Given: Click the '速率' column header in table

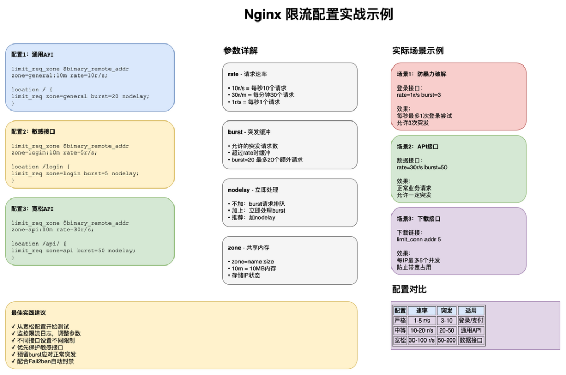Looking at the screenshot, I should tap(421, 311).
